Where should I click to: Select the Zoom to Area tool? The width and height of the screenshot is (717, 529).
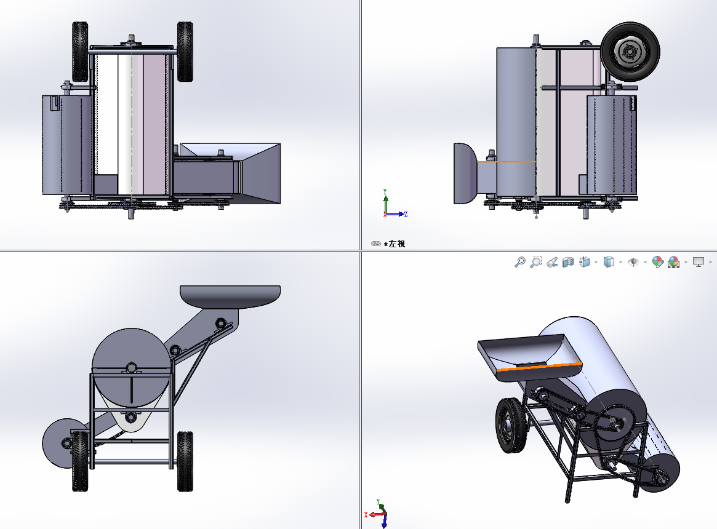point(536,262)
